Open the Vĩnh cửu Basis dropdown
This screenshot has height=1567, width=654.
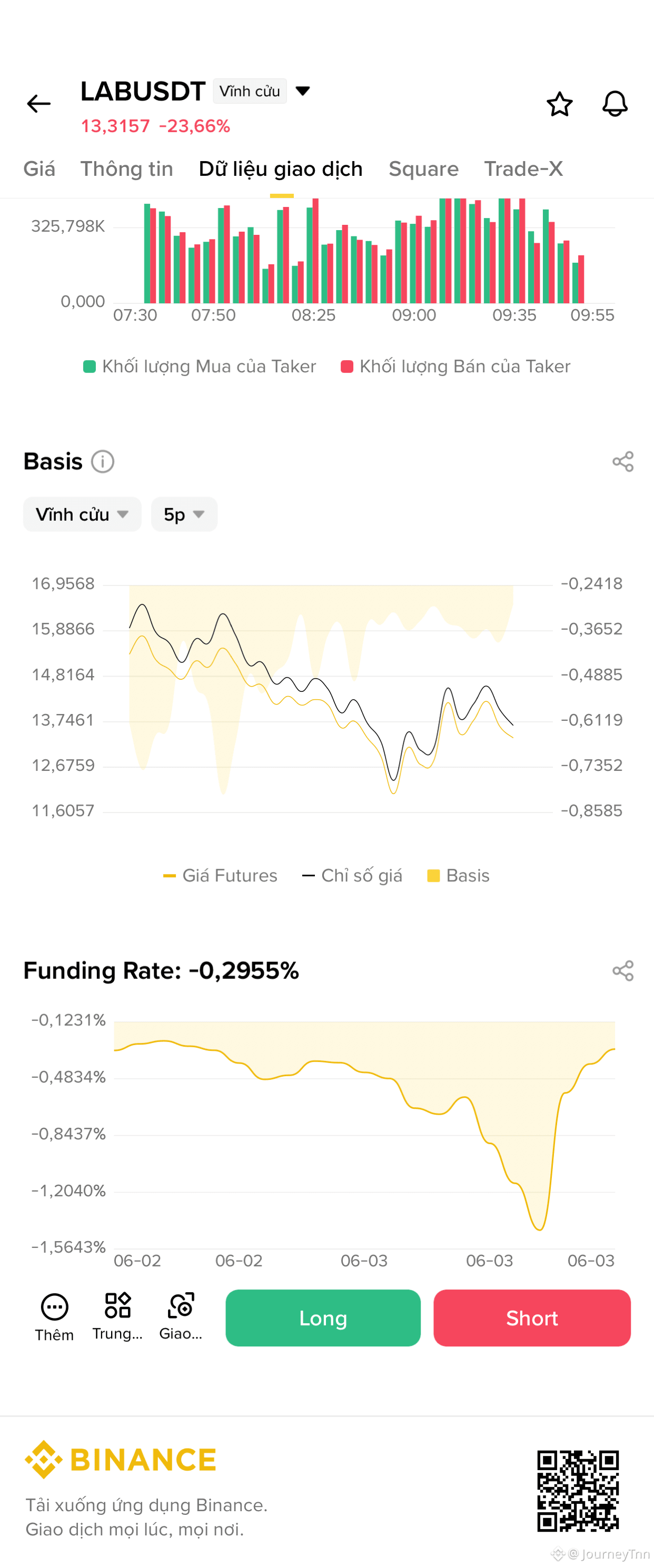pyautogui.click(x=82, y=514)
